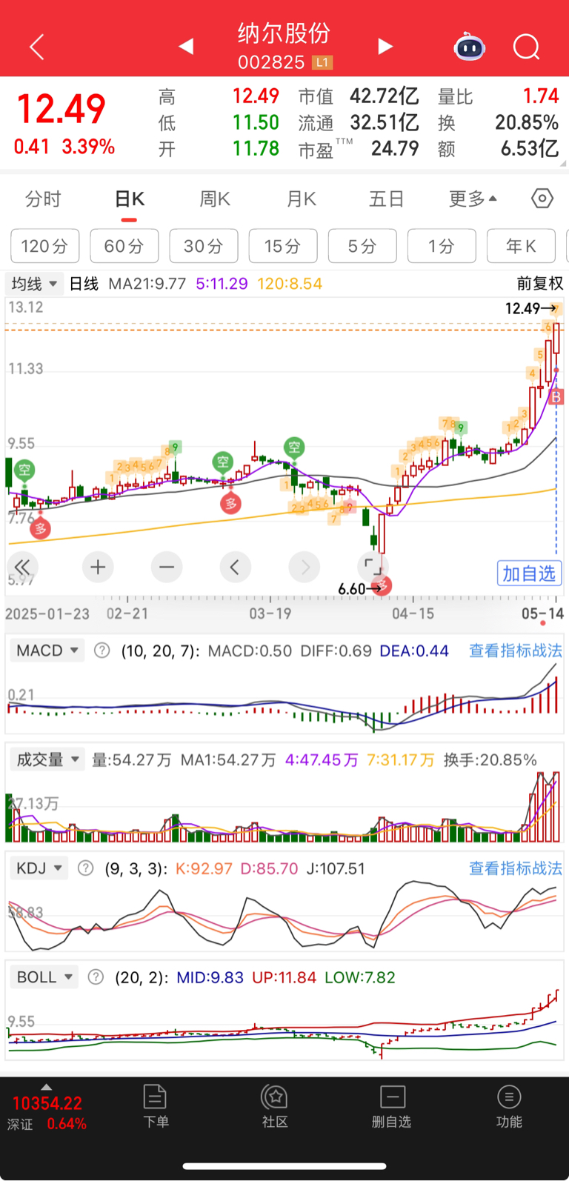Switch to 周K tab
569x1181 pixels.
click(x=215, y=199)
